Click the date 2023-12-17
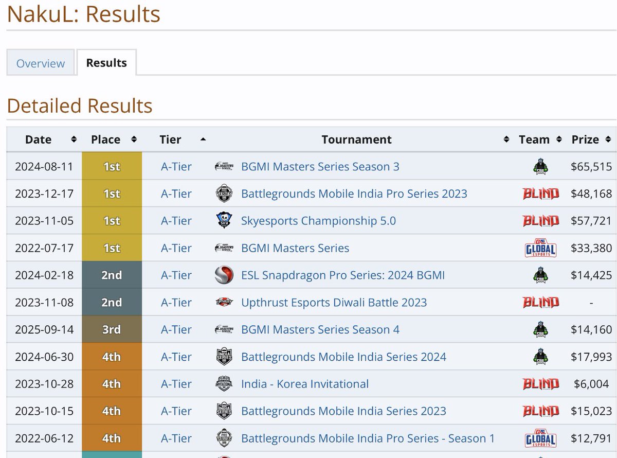The image size is (617, 458). pos(44,194)
